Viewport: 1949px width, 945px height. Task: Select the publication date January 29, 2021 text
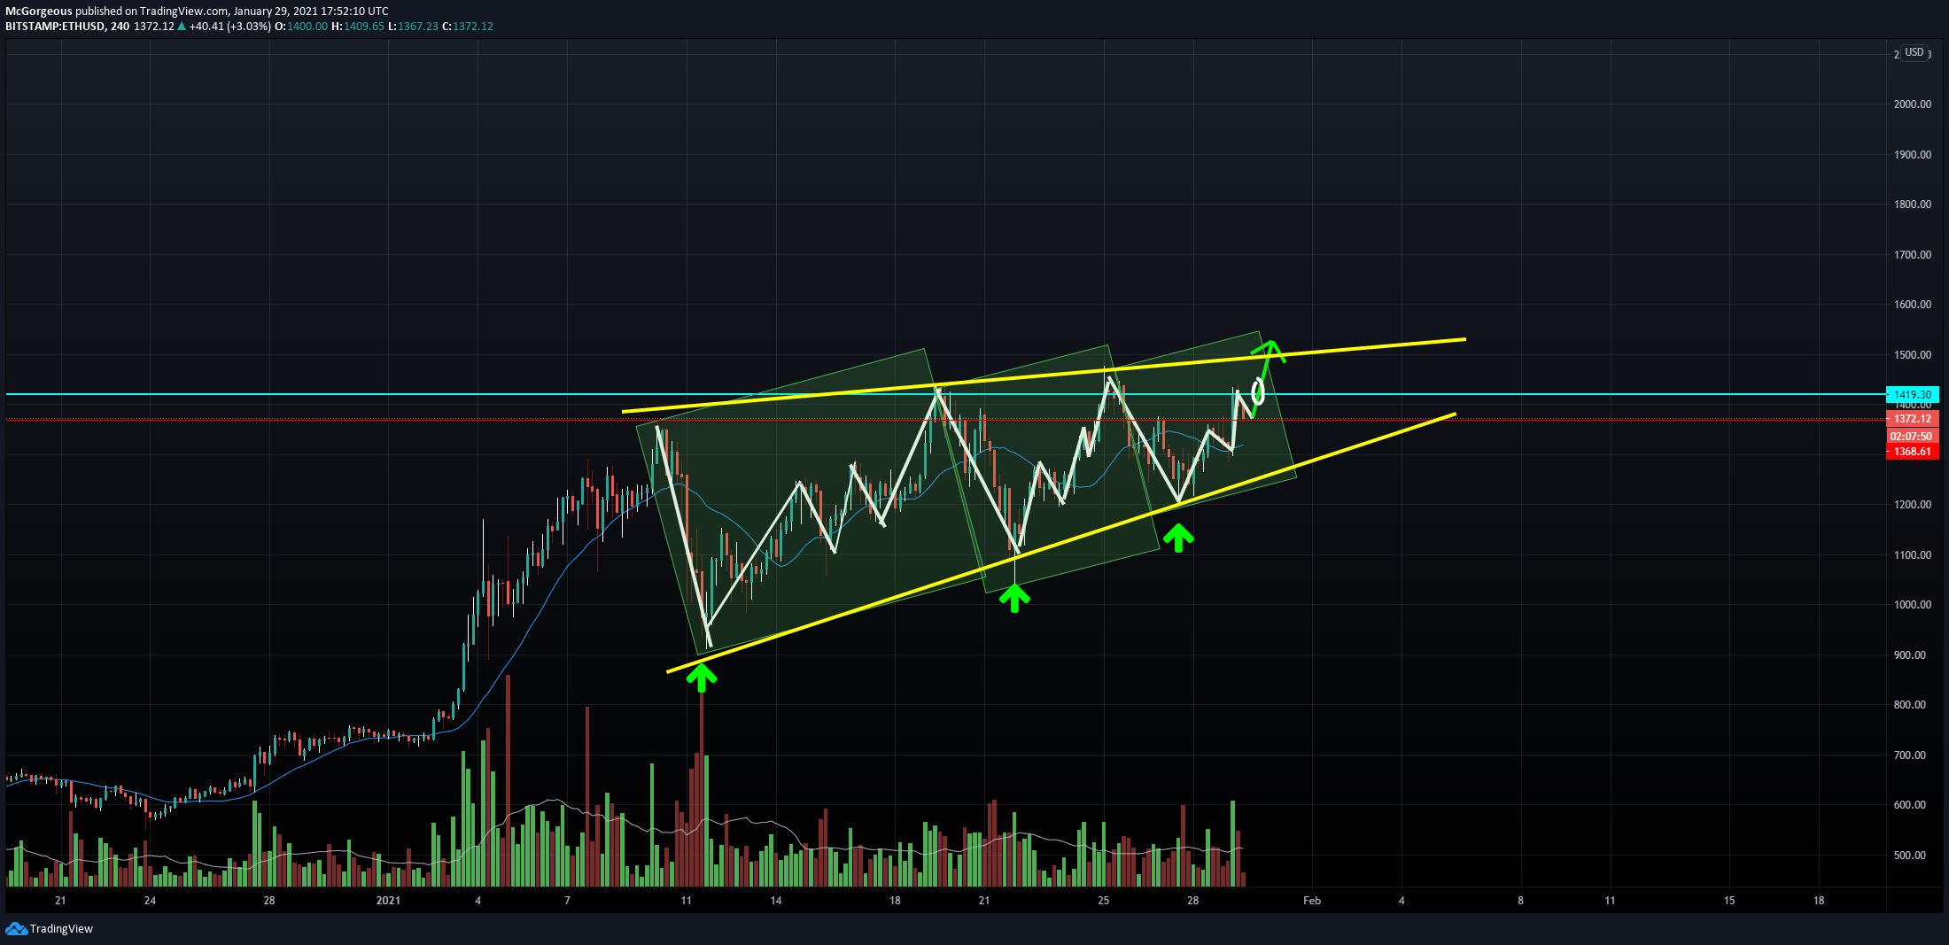click(273, 12)
